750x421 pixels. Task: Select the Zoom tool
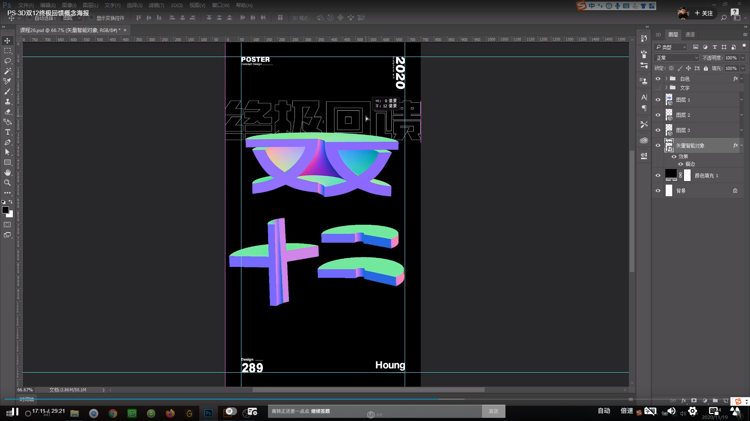click(x=7, y=183)
